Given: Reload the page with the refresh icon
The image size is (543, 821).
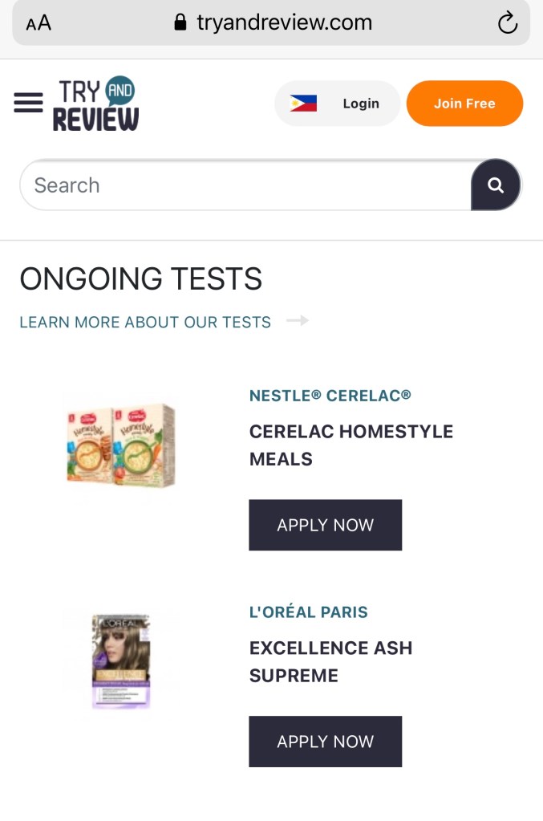Looking at the screenshot, I should [x=507, y=23].
